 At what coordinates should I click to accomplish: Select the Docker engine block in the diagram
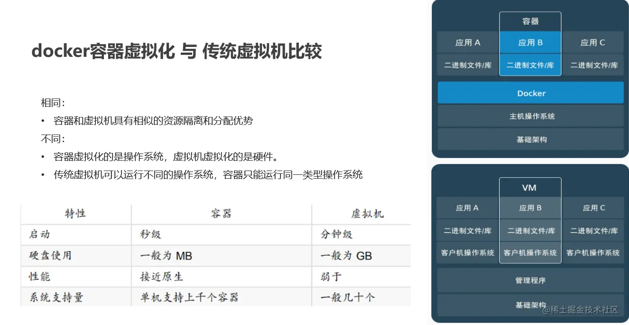tap(530, 93)
